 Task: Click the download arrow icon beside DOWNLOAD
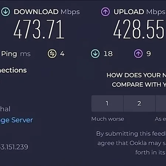click(6, 12)
